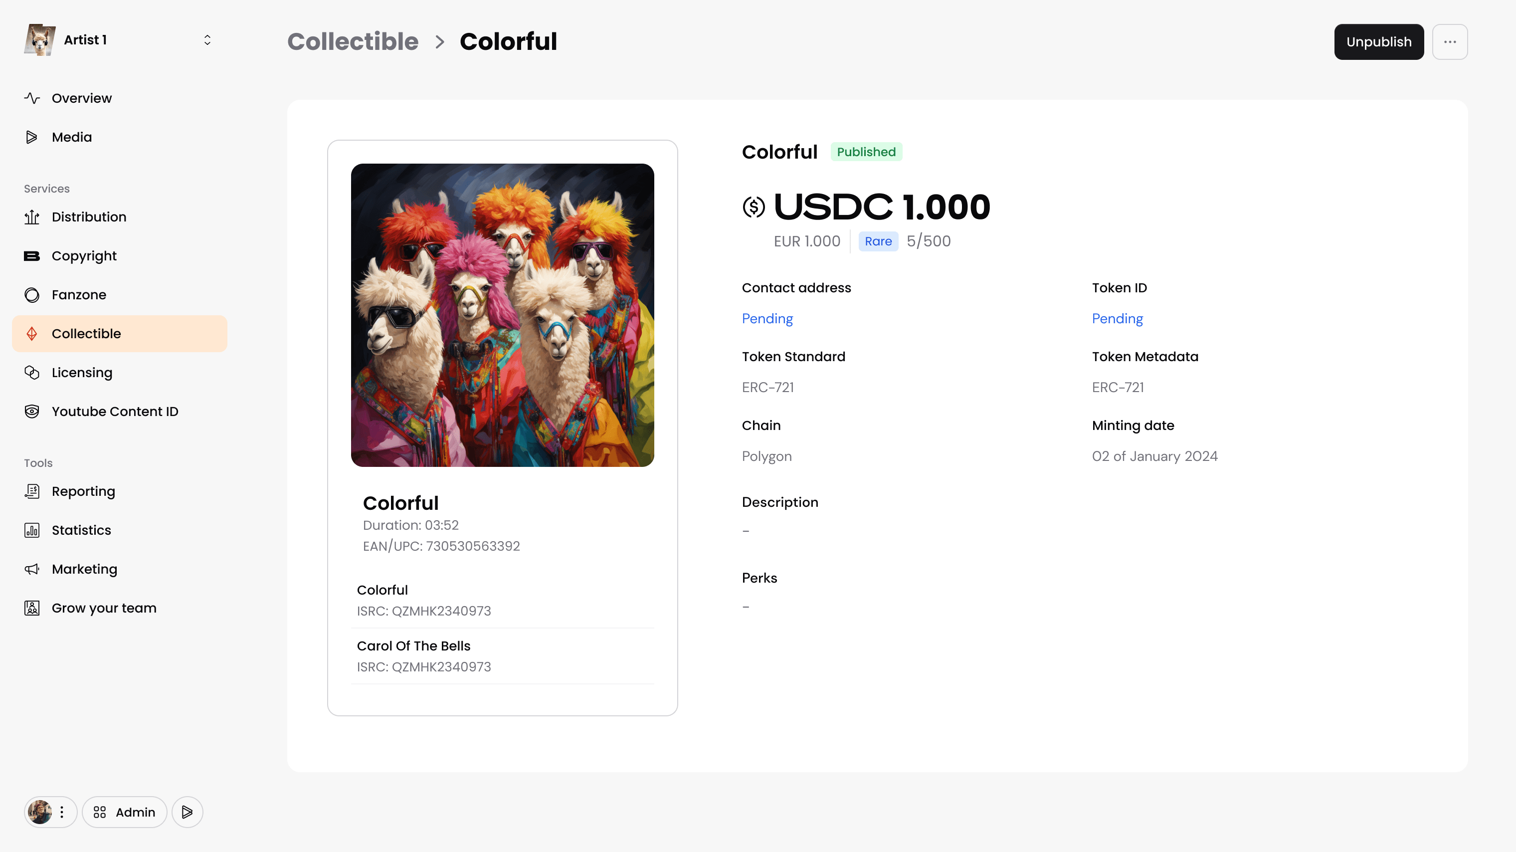The width and height of the screenshot is (1516, 852).
Task: Switch to the Admin view
Action: click(x=124, y=813)
